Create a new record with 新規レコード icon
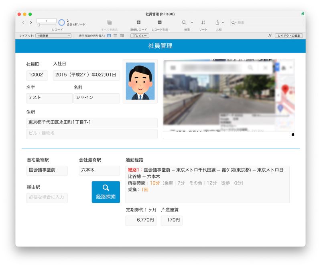This screenshot has width=321, height=267. 138,23
